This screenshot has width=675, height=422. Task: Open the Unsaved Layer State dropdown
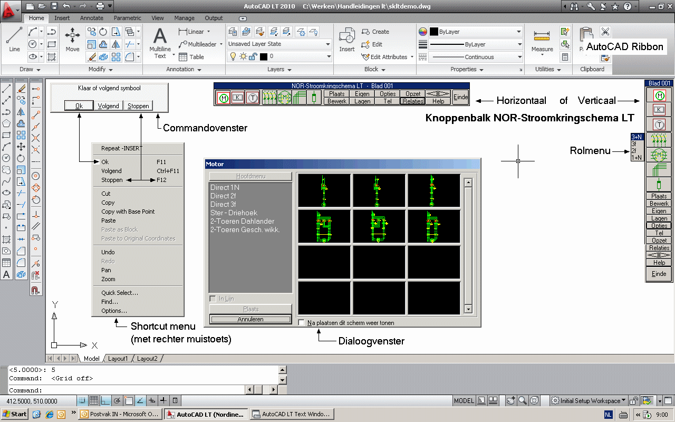pyautogui.click(x=279, y=44)
